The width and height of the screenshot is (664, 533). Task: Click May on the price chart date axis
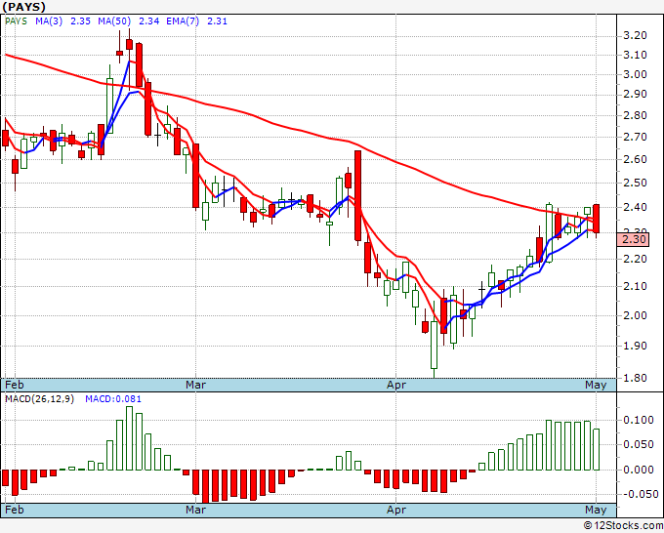tap(596, 385)
